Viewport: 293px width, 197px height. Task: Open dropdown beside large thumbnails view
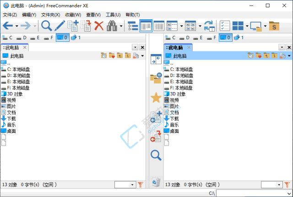(200, 26)
